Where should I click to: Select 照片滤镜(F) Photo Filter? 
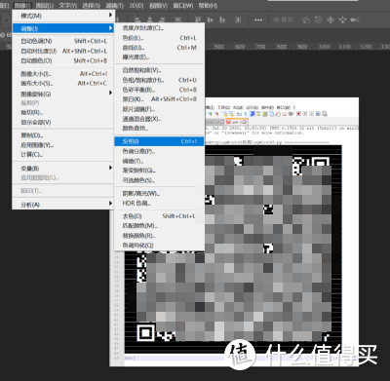point(159,109)
